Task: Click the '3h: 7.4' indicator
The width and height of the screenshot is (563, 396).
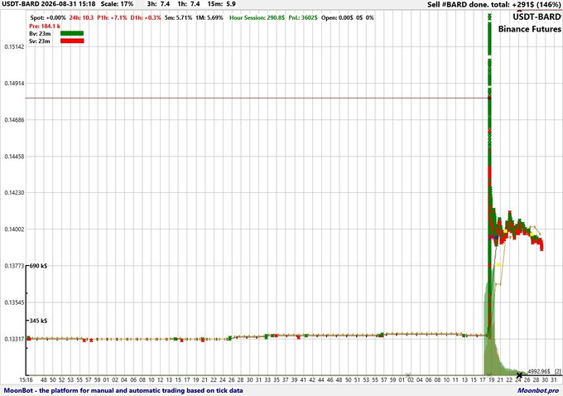Action: (x=158, y=4)
